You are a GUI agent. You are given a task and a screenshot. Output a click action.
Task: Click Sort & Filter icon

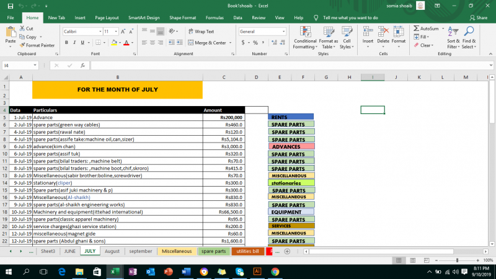(x=454, y=32)
